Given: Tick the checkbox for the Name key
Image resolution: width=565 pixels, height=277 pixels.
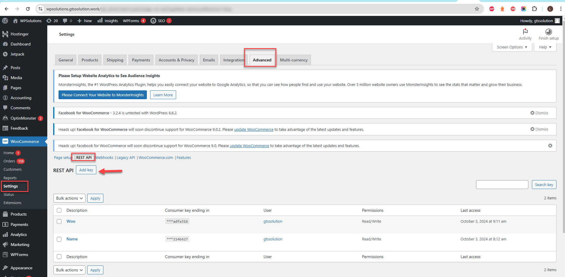Looking at the screenshot, I should coord(59,239).
